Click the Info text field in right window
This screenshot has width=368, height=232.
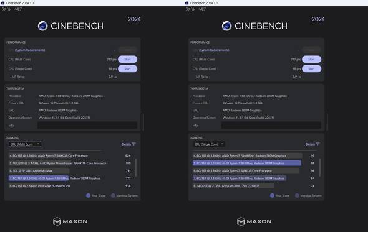[271, 126]
